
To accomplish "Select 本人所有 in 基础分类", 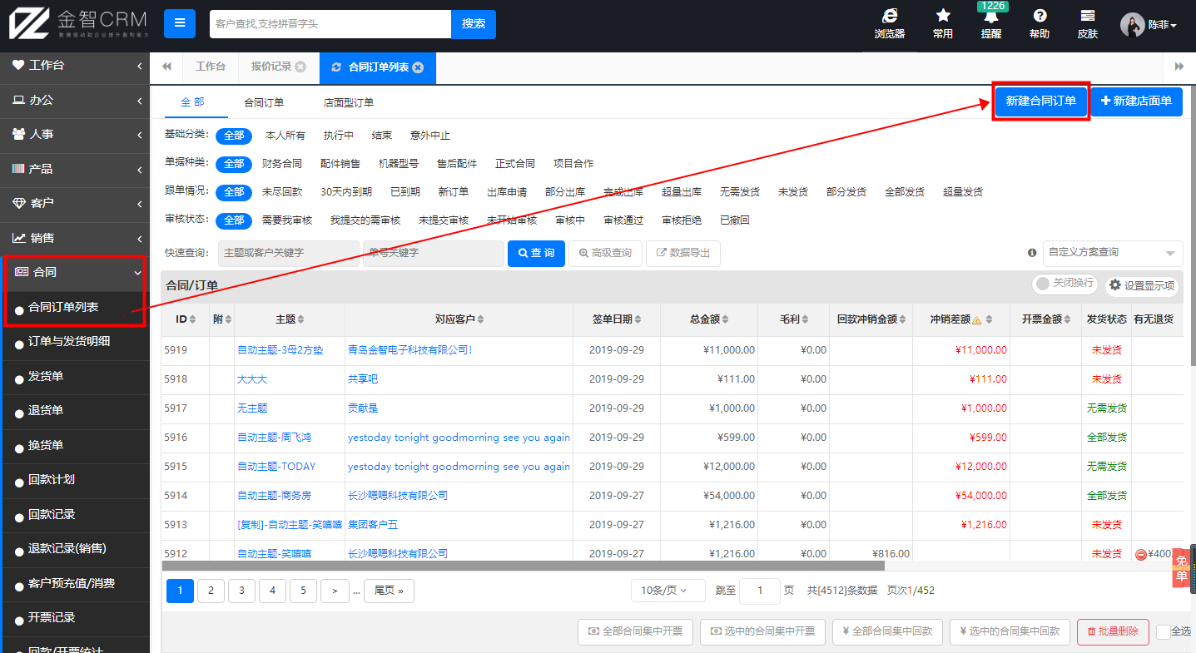I will coord(285,136).
